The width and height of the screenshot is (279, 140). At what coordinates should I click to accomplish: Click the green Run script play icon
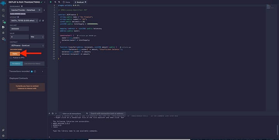51,2
